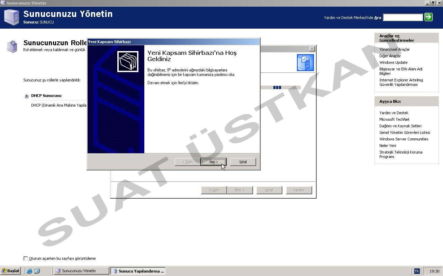Click the server roles icon beside Sunucunuzun Rolleri

point(12,46)
